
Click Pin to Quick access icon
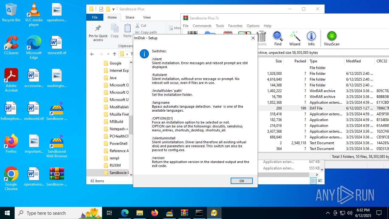coord(98,33)
